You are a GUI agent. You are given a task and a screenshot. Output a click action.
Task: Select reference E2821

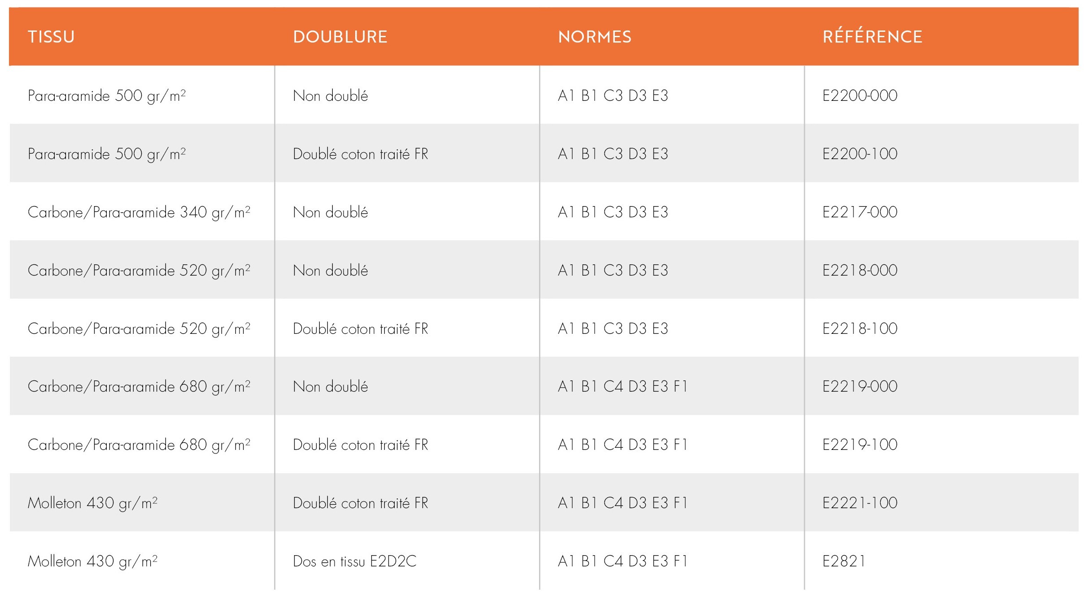[x=844, y=561]
